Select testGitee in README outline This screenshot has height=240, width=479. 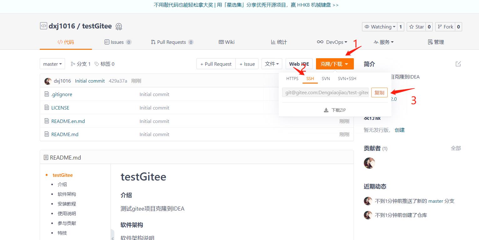pyautogui.click(x=63, y=175)
